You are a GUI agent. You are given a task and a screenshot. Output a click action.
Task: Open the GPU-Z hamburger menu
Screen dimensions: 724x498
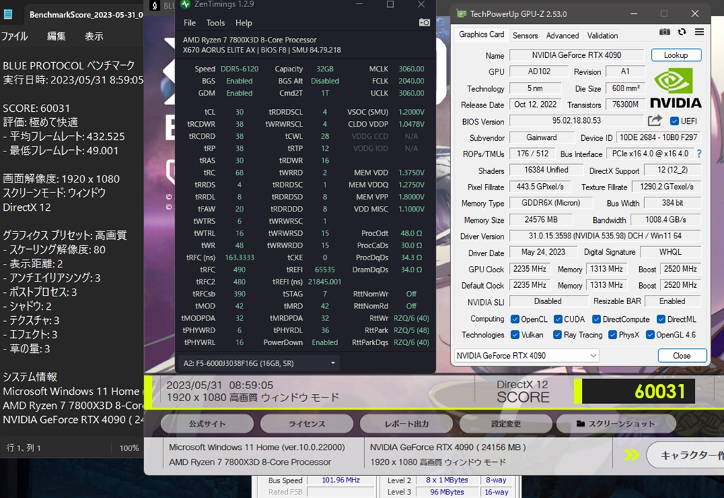(699, 32)
